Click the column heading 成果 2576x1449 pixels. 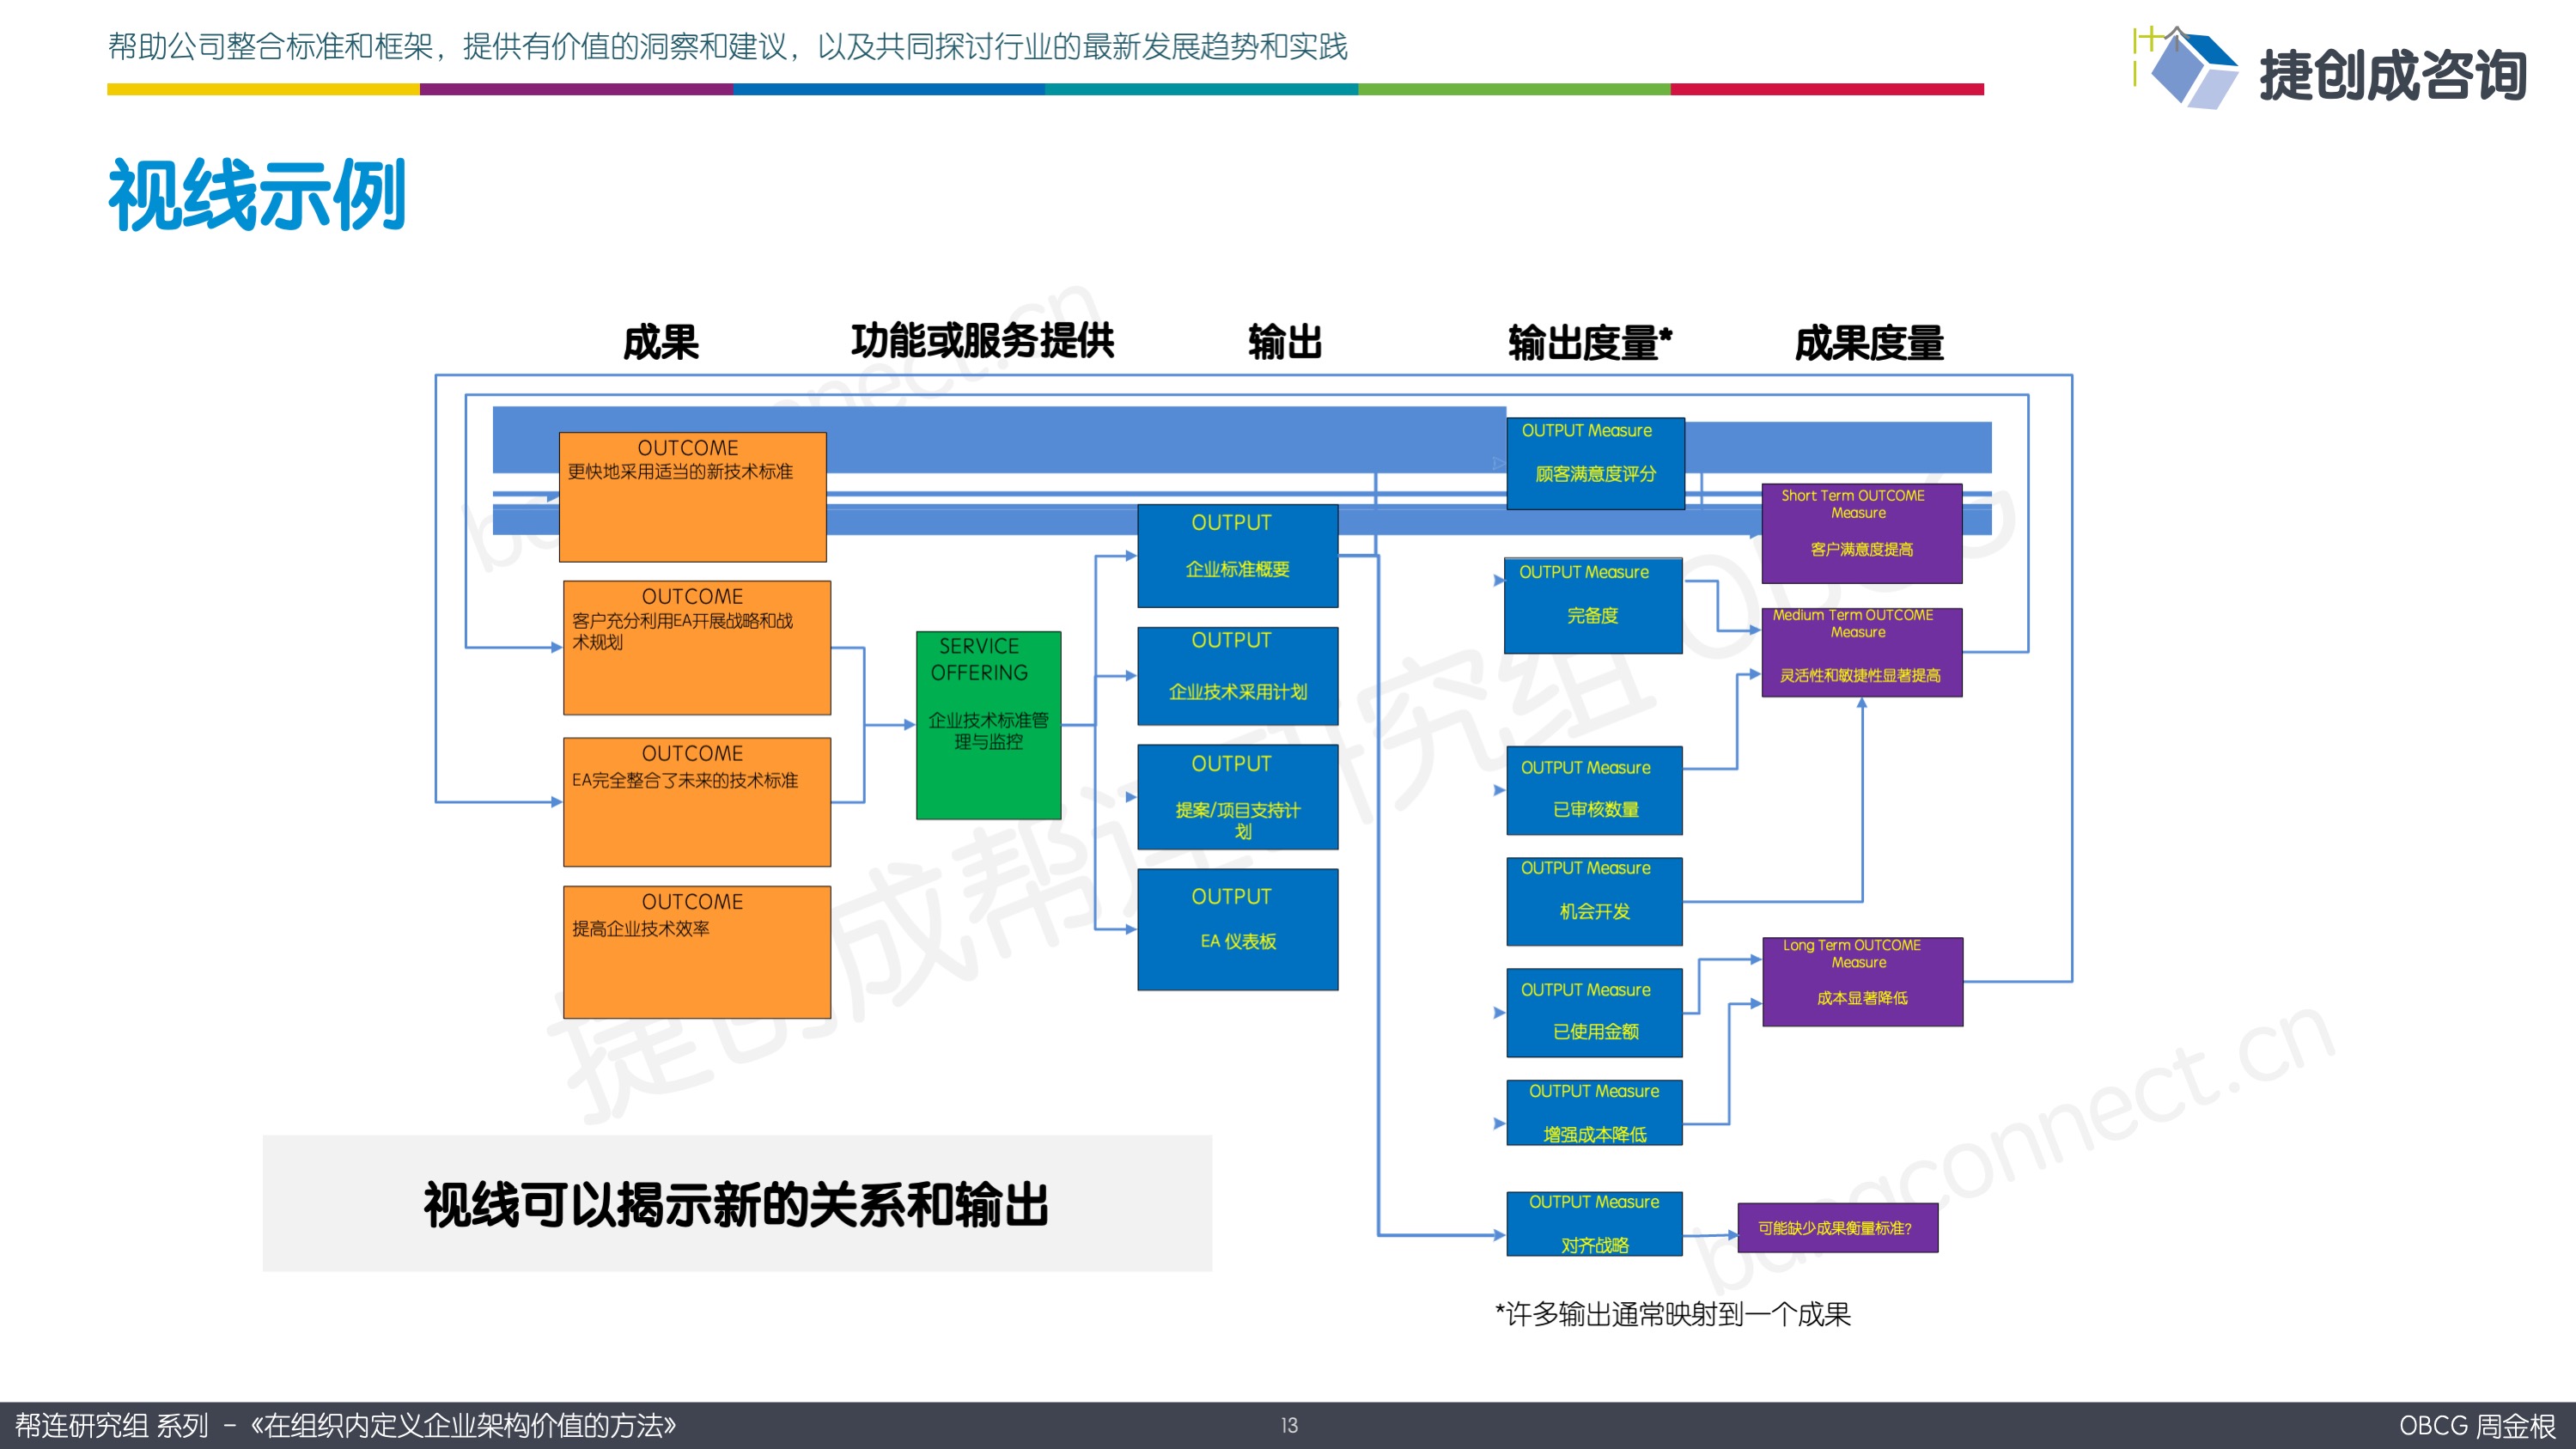click(660, 342)
